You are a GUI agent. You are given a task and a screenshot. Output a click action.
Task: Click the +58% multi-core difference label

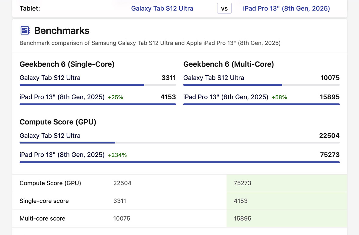tap(279, 97)
